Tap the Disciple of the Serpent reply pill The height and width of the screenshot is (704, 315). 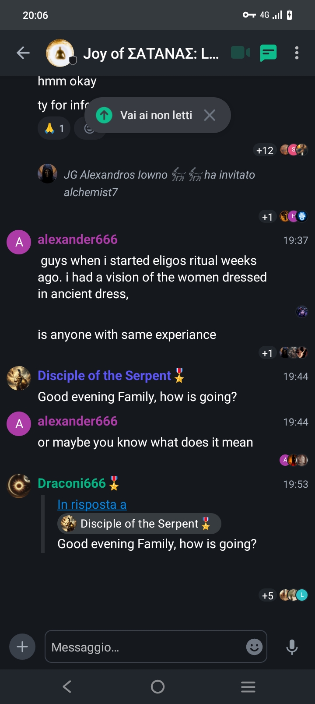click(139, 524)
